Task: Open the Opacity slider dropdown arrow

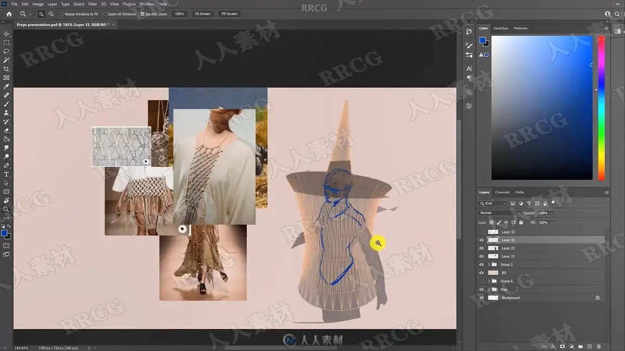Action: (552, 213)
